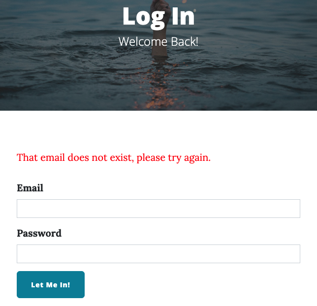
Task: Click the word "Back!" in the subtitle
Action: click(185, 42)
